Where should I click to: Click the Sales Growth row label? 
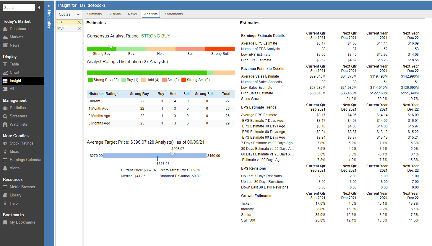tap(252, 99)
